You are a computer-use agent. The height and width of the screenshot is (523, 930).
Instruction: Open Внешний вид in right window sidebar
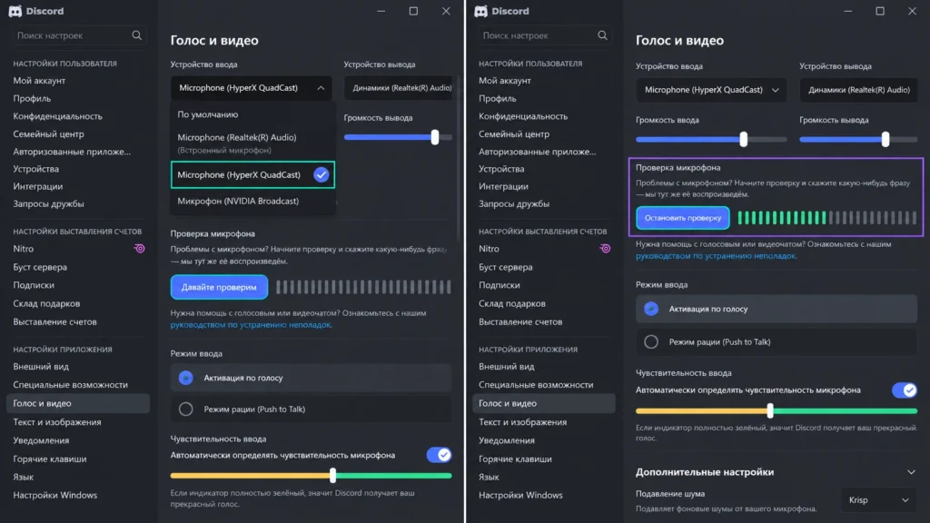point(506,367)
